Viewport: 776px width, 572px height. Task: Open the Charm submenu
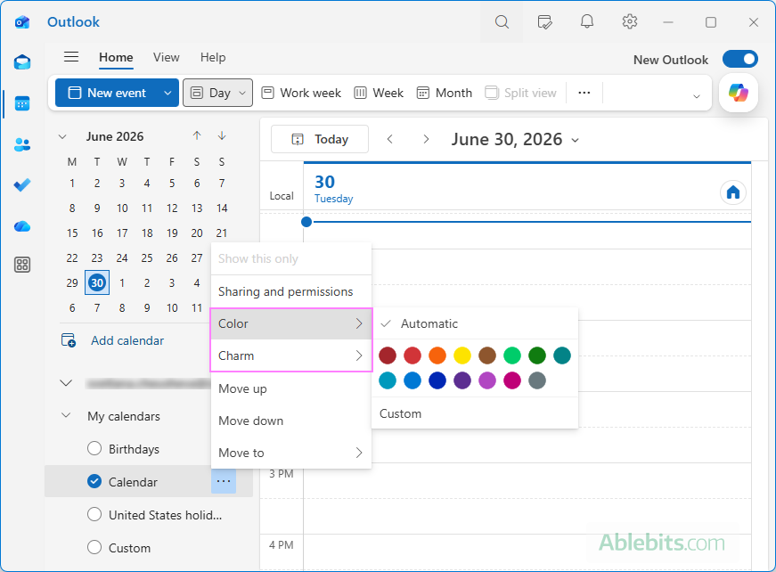[291, 355]
